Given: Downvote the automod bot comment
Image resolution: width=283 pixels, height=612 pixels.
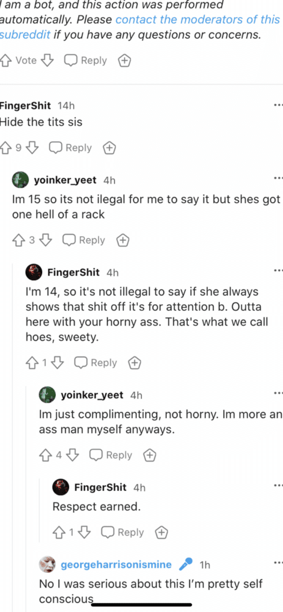Looking at the screenshot, I should (47, 61).
